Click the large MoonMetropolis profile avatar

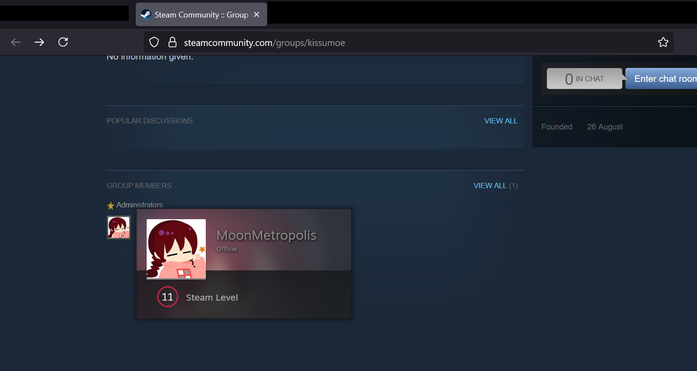point(176,249)
